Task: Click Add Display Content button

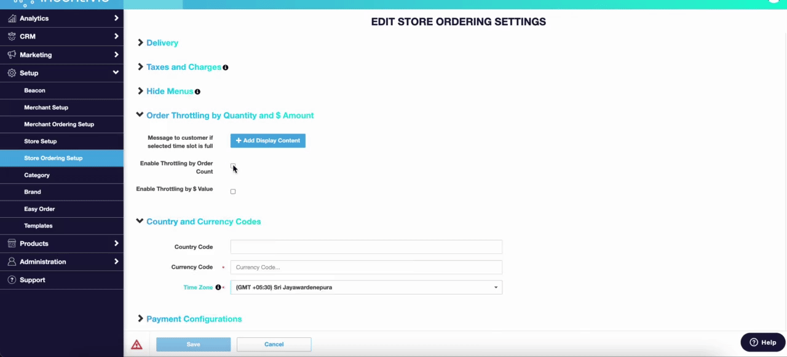Action: point(268,140)
